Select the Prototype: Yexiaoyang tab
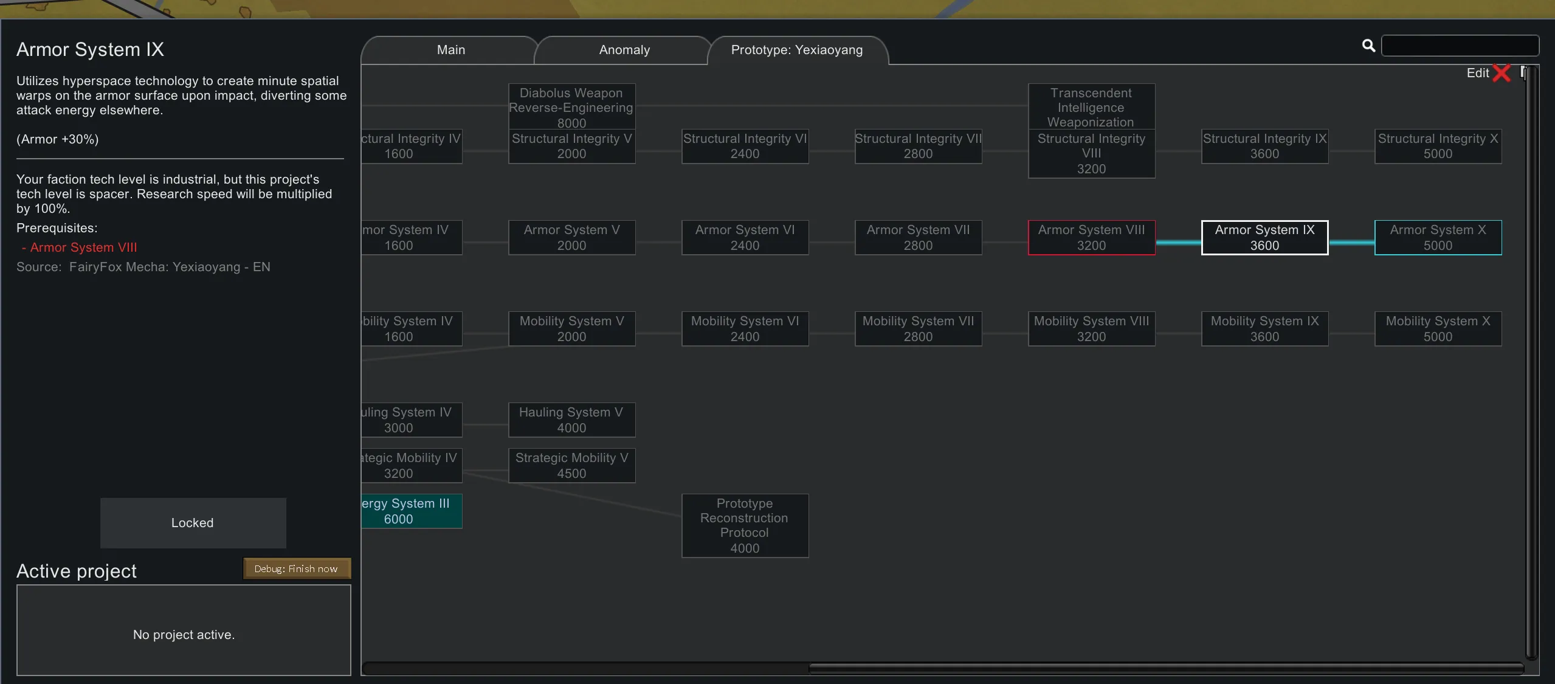The height and width of the screenshot is (684, 1555). [796, 50]
